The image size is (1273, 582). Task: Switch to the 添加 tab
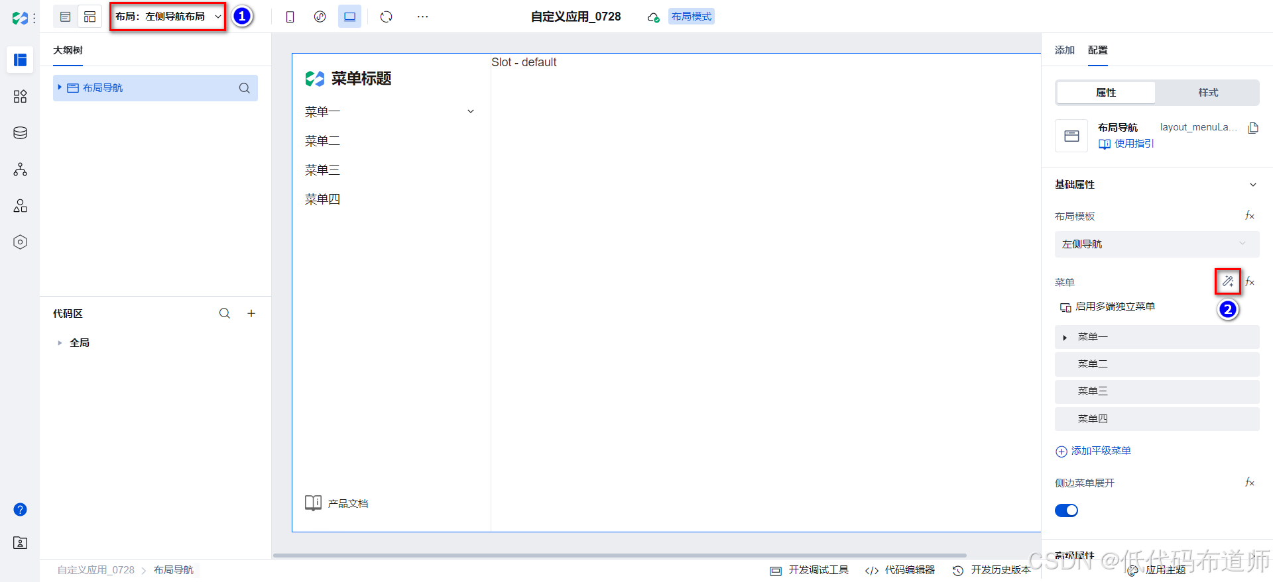pyautogui.click(x=1065, y=50)
